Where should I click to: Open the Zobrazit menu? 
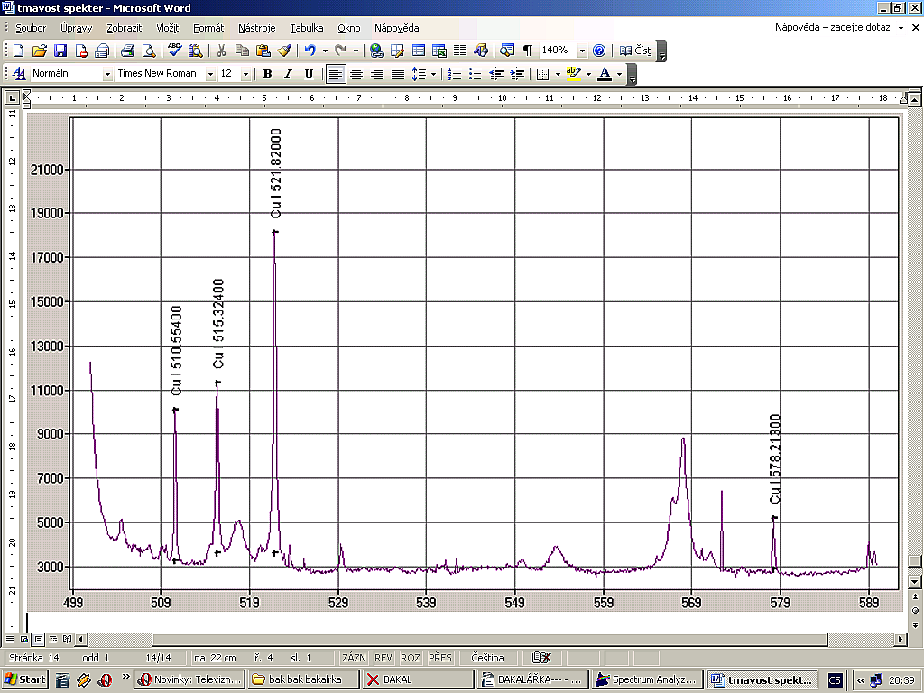coord(125,28)
